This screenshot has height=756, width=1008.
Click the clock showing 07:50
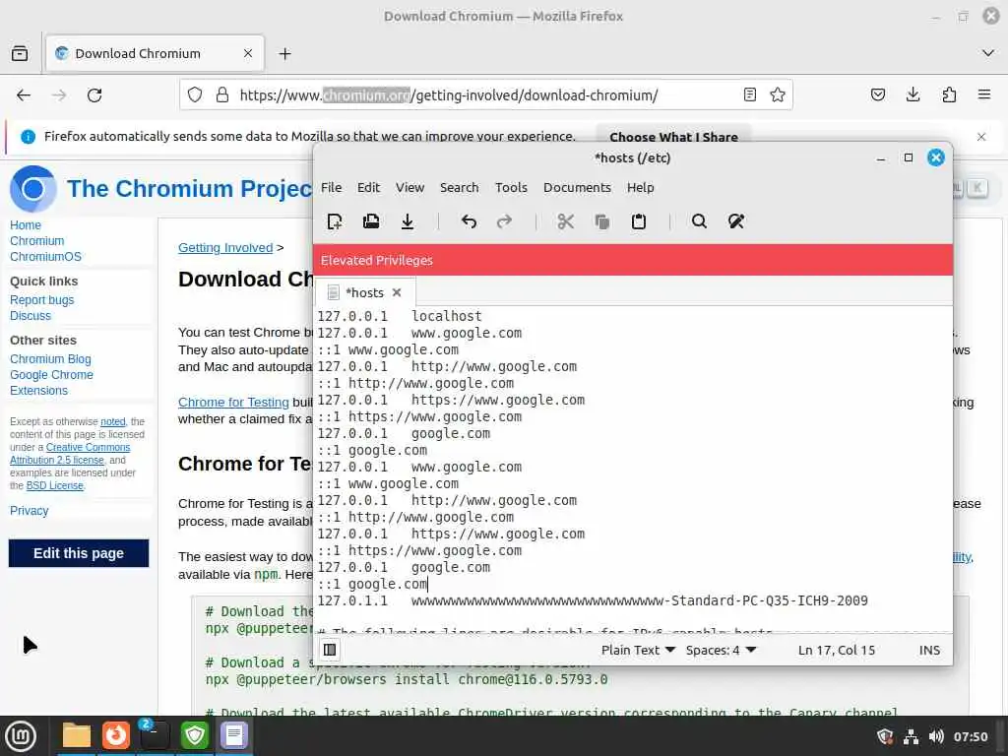coord(970,736)
